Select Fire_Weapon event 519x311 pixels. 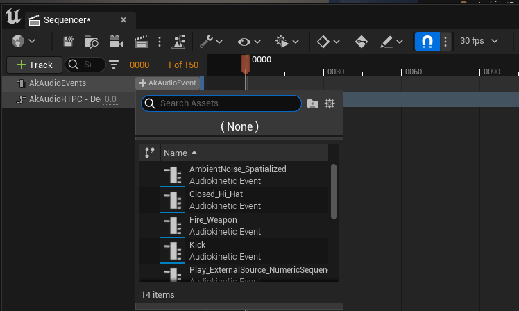[x=234, y=226]
